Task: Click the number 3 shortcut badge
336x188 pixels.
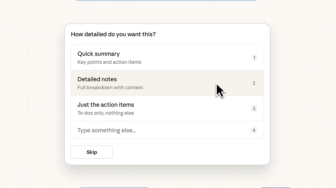Action: 254,109
